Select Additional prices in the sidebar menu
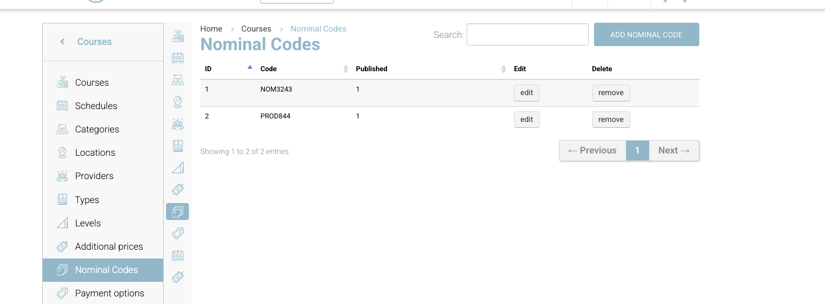Viewport: 825px width, 304px height. tap(109, 247)
